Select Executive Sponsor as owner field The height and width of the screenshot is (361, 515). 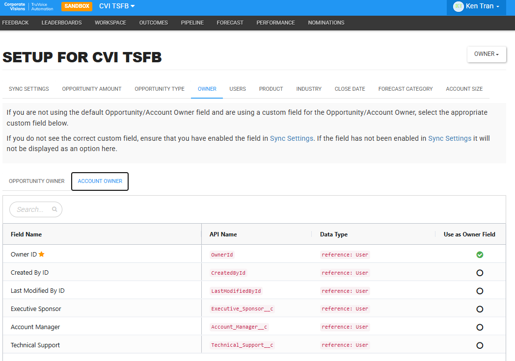tap(480, 309)
